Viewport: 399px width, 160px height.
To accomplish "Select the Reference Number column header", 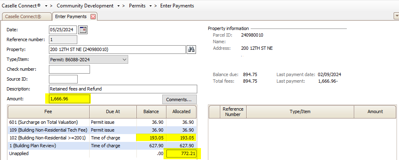I will [x=233, y=111].
